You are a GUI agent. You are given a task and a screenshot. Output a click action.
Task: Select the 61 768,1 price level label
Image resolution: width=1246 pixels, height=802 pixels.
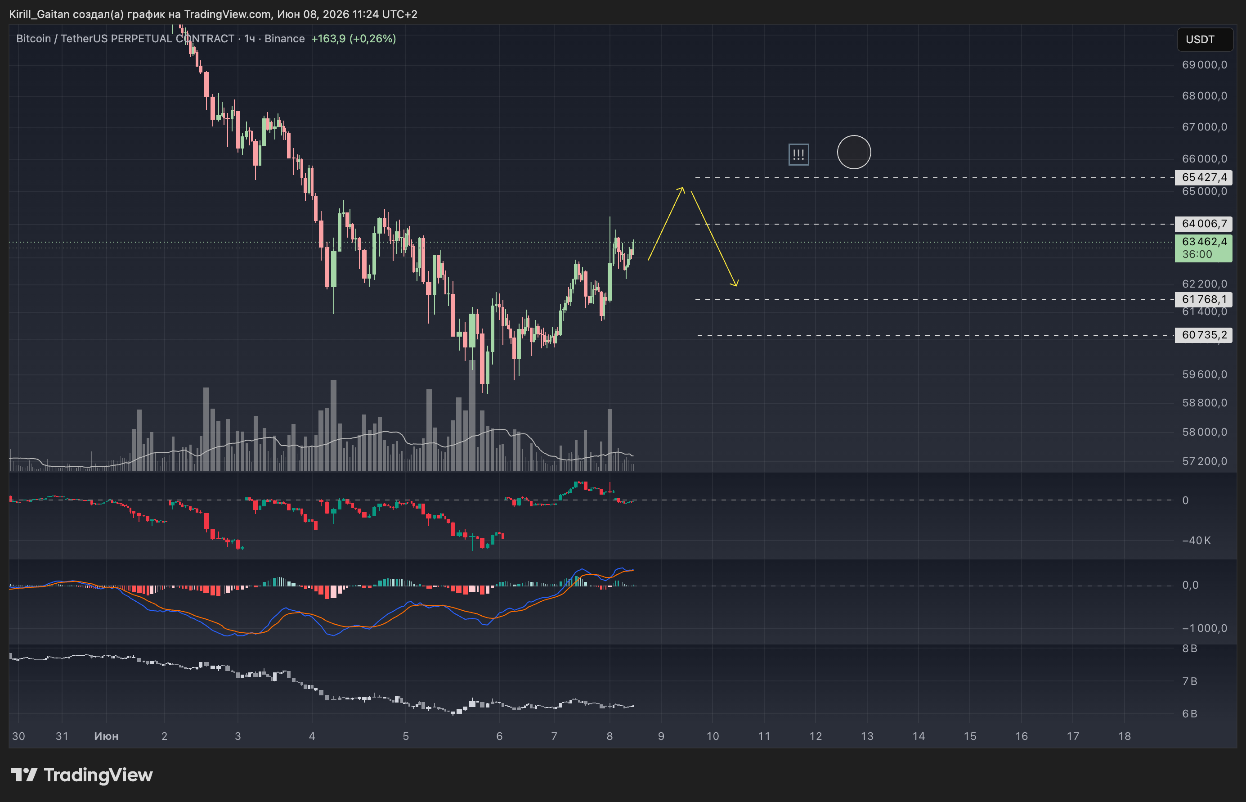(x=1203, y=299)
